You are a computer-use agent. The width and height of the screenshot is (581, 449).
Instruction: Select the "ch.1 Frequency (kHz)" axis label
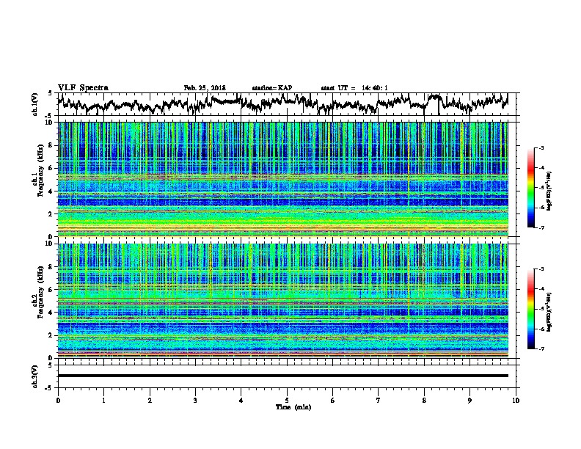click(38, 171)
